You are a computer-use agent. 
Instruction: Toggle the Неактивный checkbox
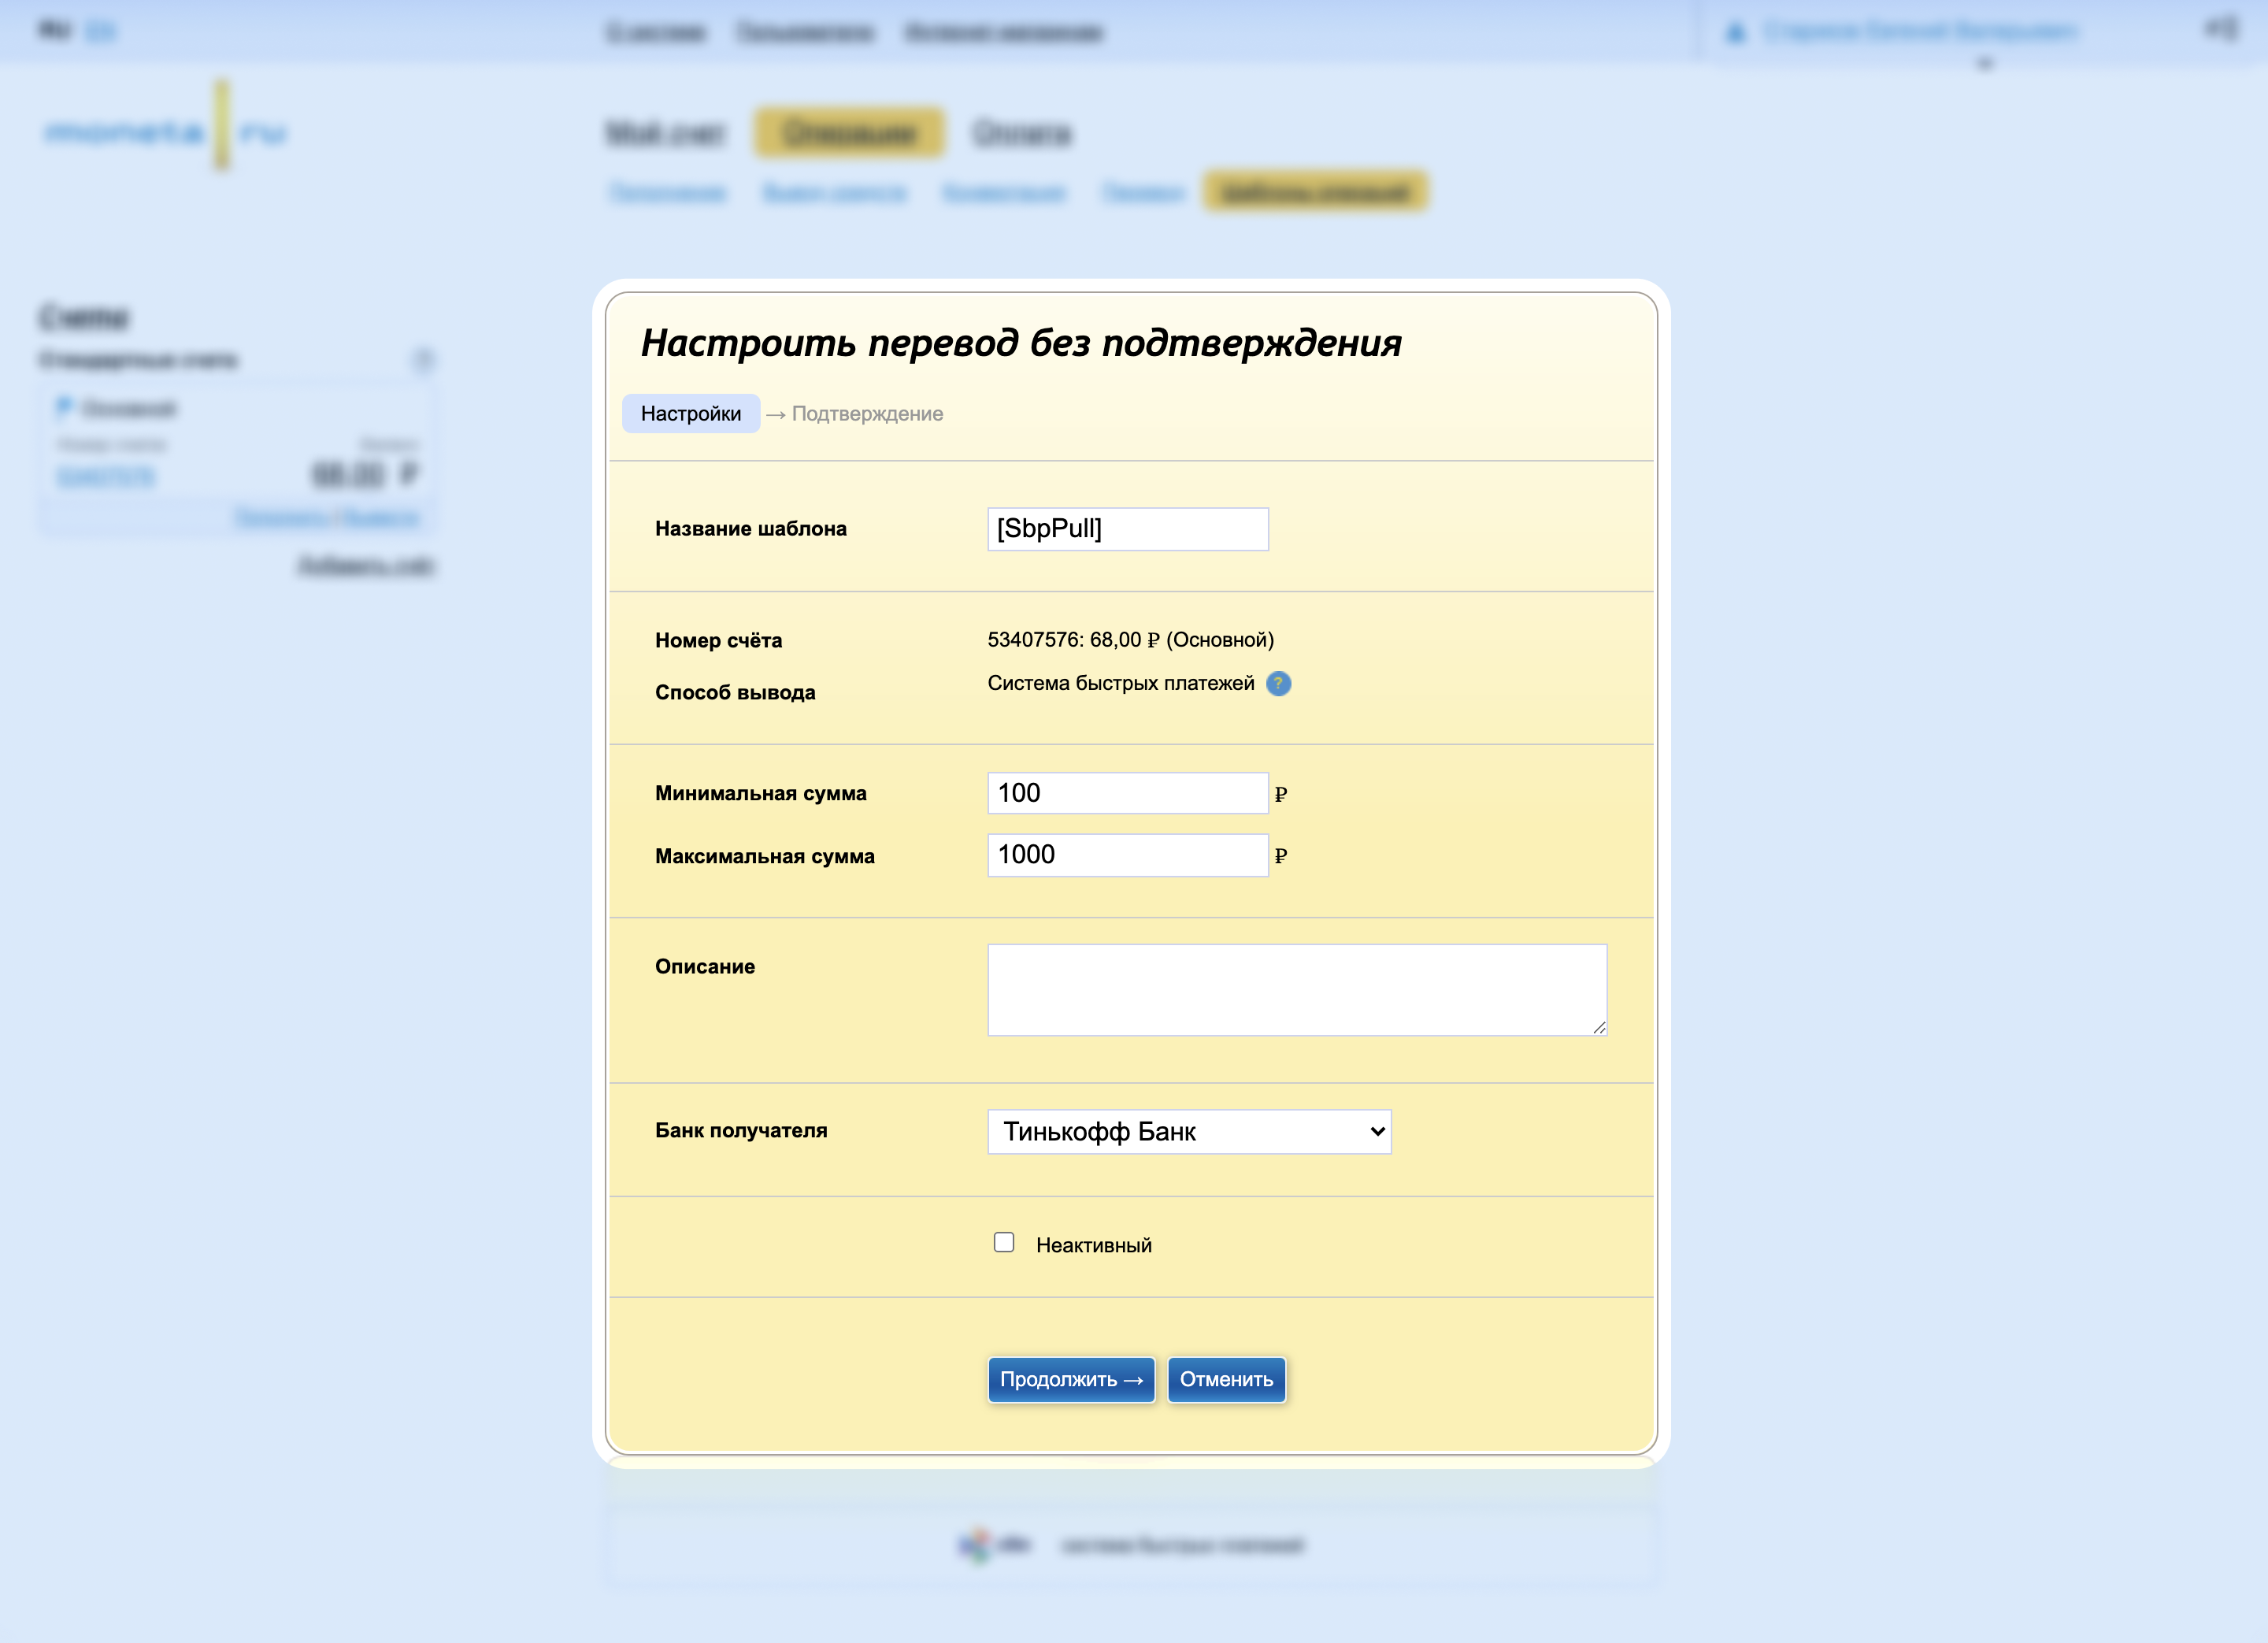click(x=1004, y=1242)
